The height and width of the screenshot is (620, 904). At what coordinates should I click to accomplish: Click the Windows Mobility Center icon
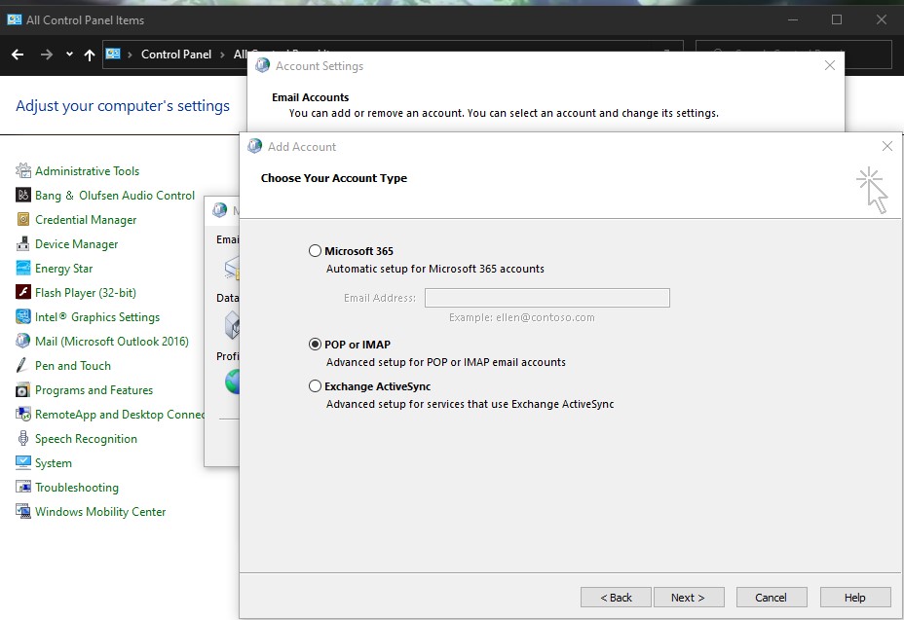pos(23,511)
